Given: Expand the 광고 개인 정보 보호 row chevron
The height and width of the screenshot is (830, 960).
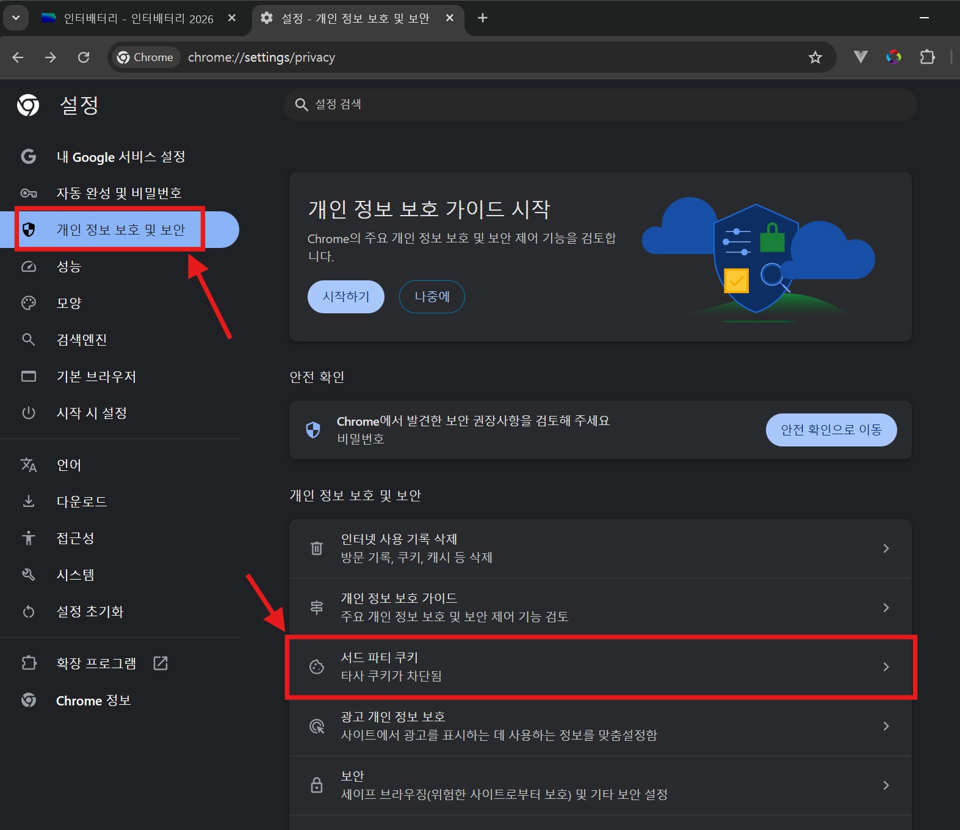Looking at the screenshot, I should pyautogui.click(x=886, y=726).
